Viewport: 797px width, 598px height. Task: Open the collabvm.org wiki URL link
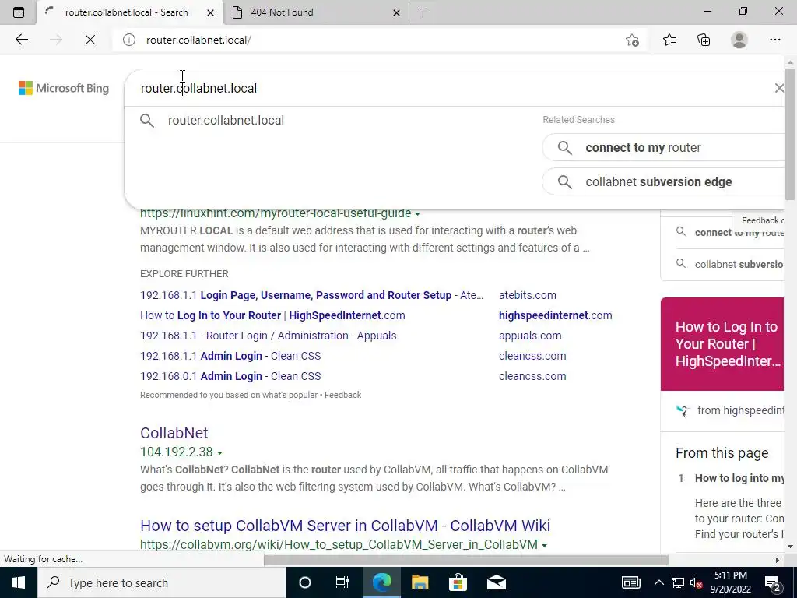coord(339,544)
